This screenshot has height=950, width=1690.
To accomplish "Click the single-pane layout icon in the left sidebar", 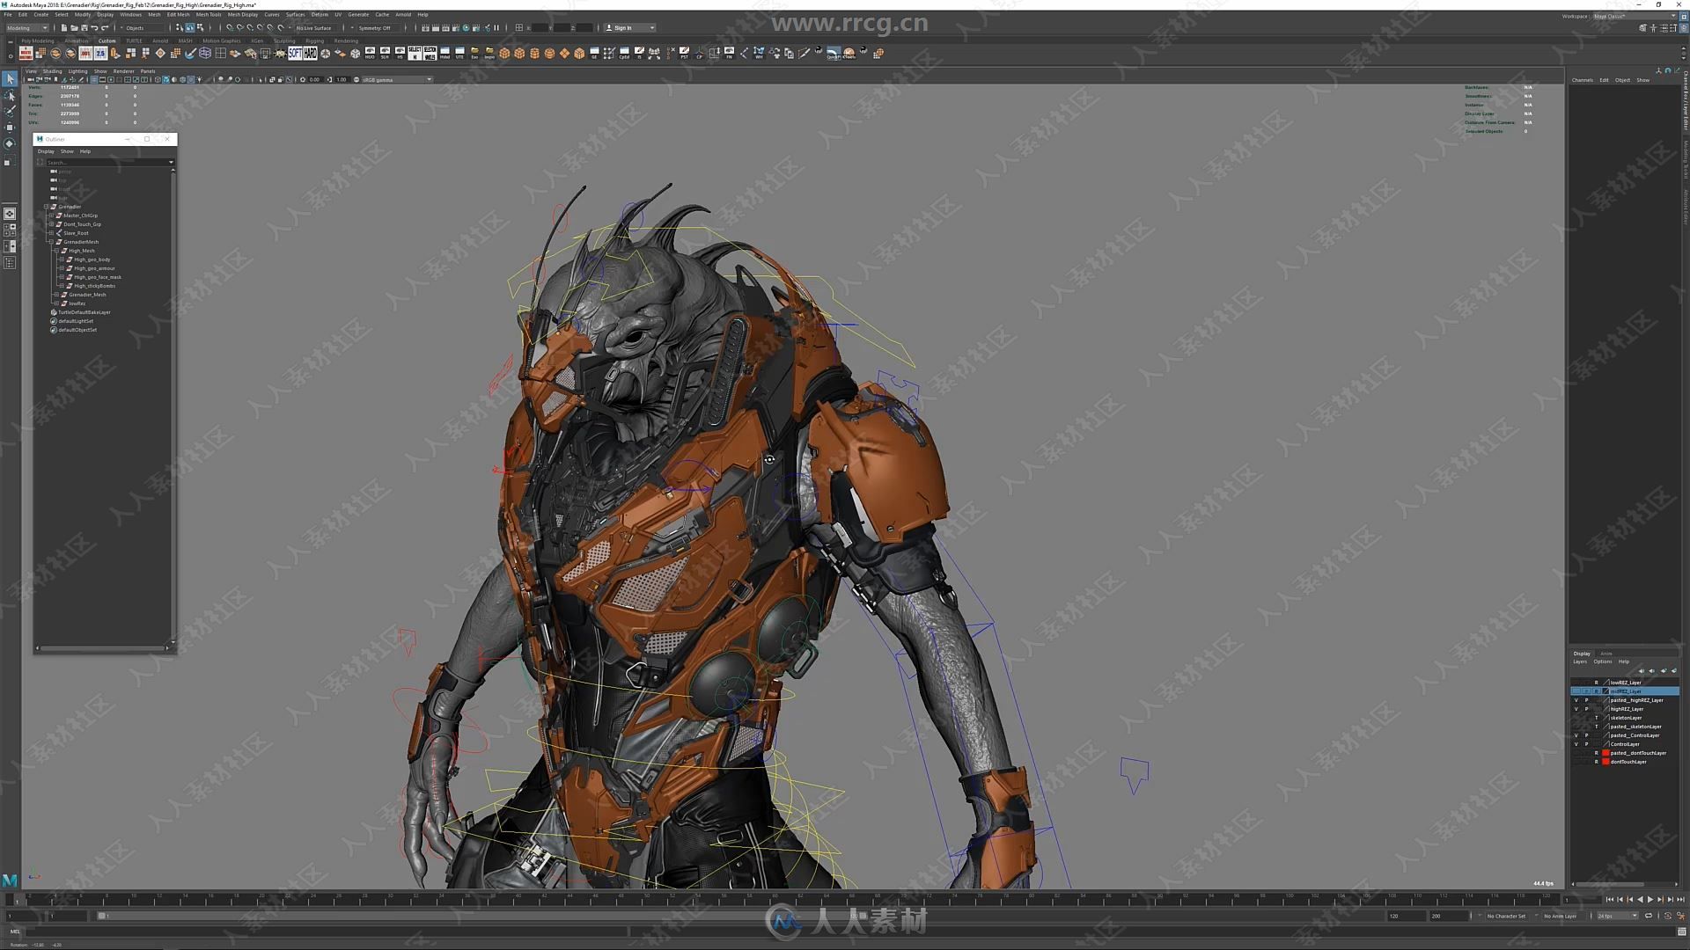I will tap(10, 214).
